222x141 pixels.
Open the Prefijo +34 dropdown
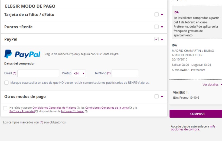click(x=79, y=73)
